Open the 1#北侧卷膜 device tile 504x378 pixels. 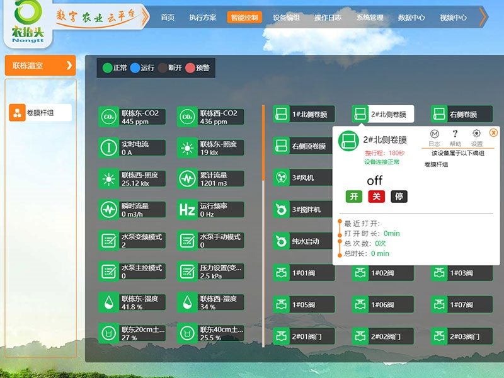tap(304, 115)
